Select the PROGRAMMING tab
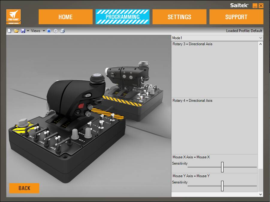 pos(123,17)
